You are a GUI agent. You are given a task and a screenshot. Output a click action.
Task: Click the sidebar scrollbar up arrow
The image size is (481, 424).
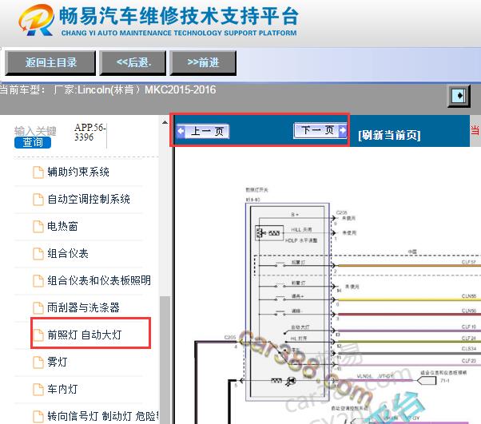[165, 122]
